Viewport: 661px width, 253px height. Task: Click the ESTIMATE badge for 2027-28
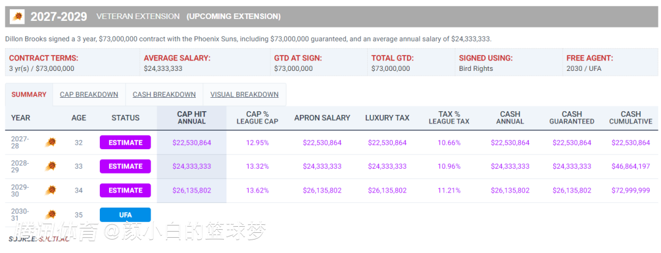(125, 143)
